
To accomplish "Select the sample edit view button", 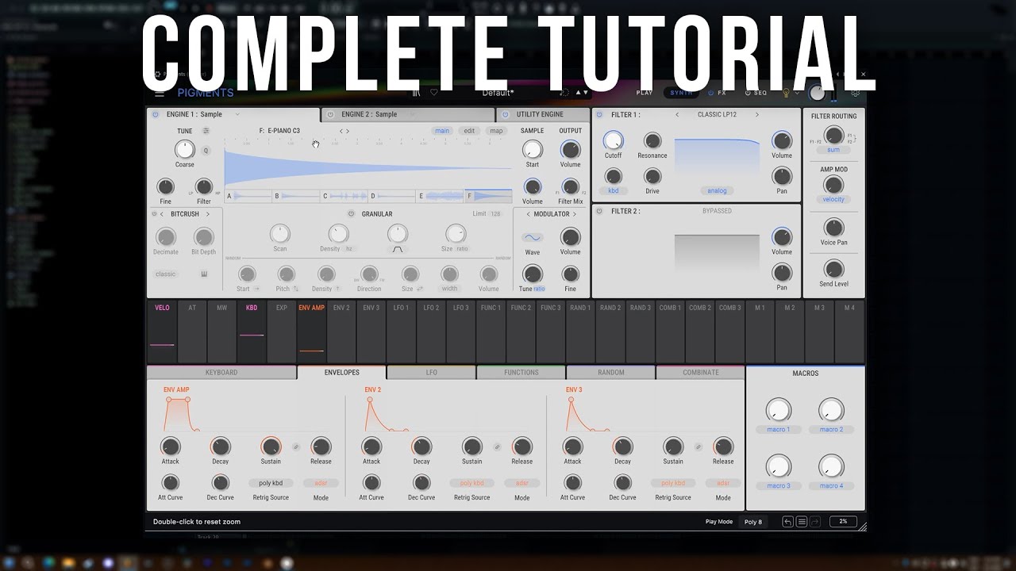I will (x=469, y=131).
